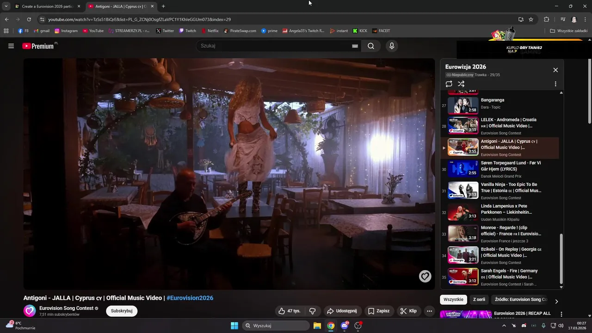Bookmark this page with star icon

pos(531,19)
